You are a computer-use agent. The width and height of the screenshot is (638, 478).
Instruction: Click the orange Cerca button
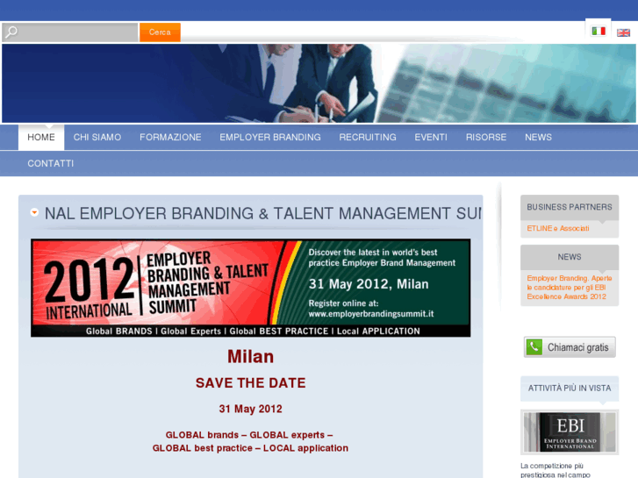(160, 32)
